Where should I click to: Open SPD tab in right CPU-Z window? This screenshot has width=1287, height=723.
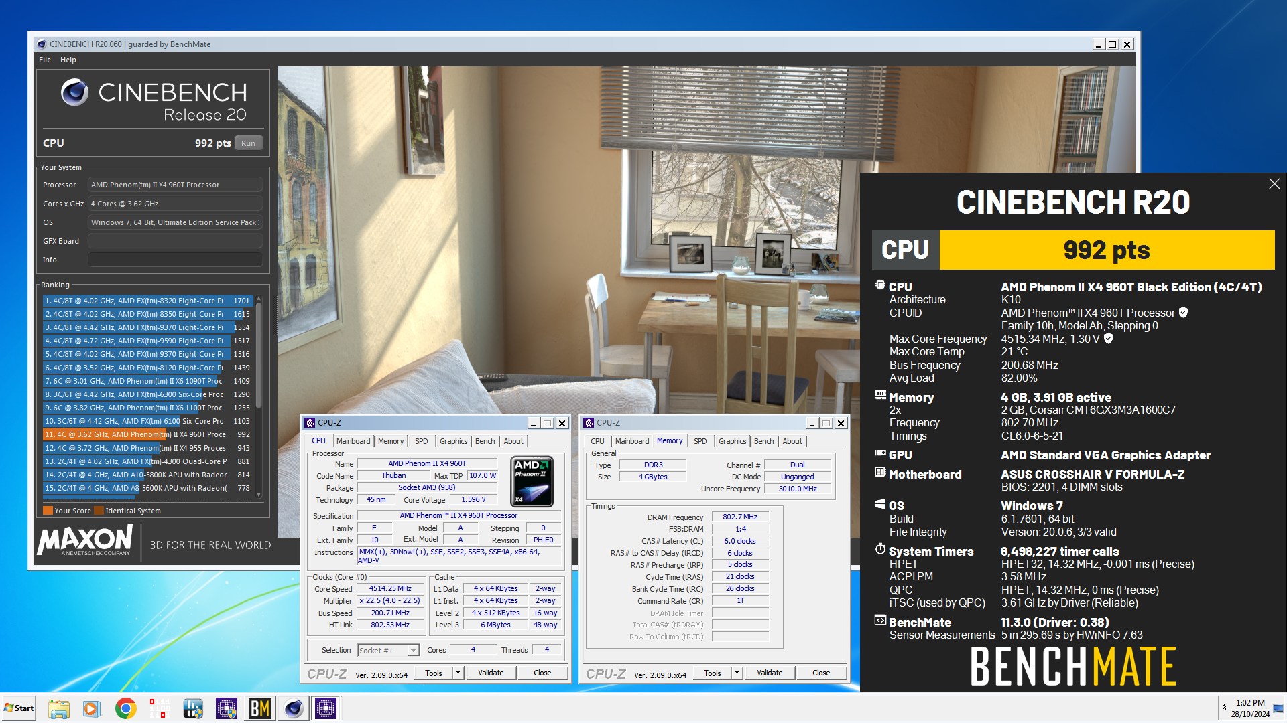pos(700,441)
